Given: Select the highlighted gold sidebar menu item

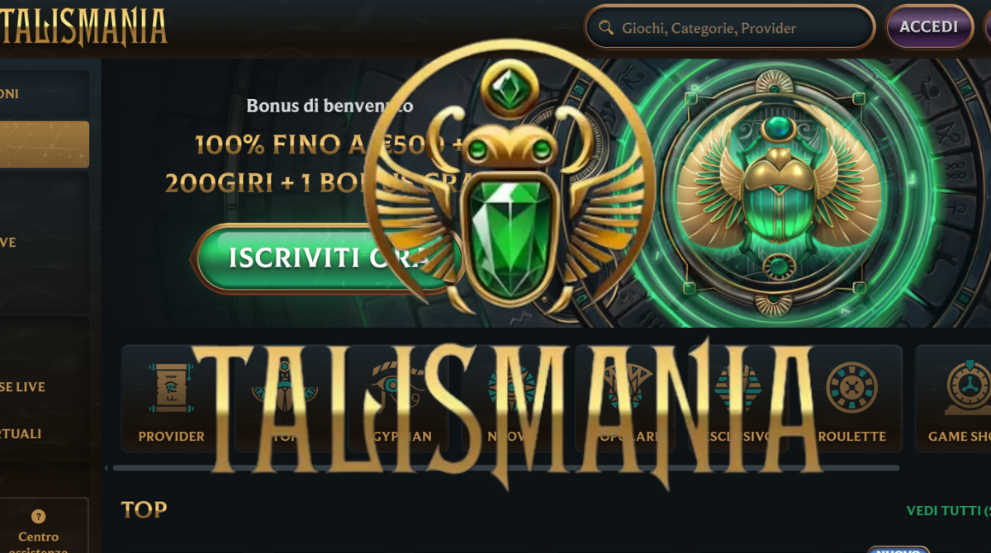Looking at the screenshot, I should [44, 144].
